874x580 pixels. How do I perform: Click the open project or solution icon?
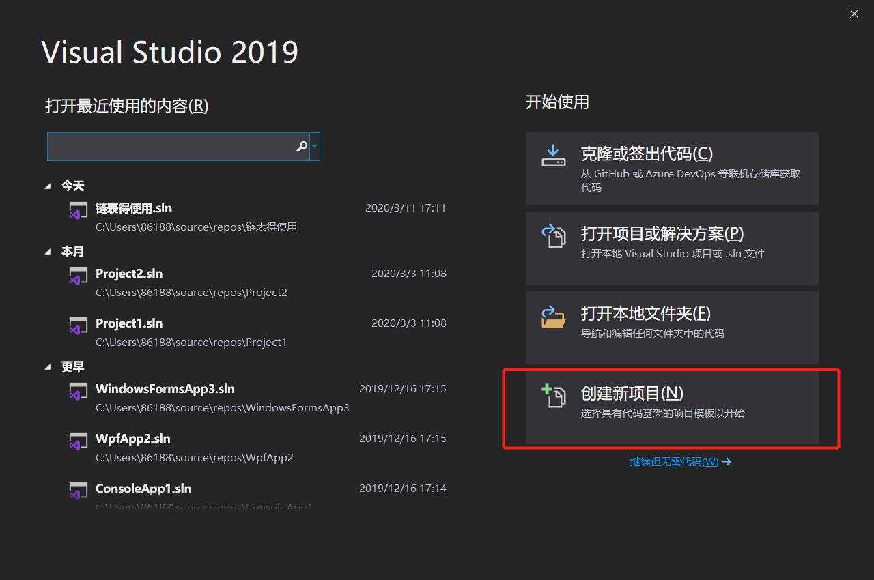(554, 236)
